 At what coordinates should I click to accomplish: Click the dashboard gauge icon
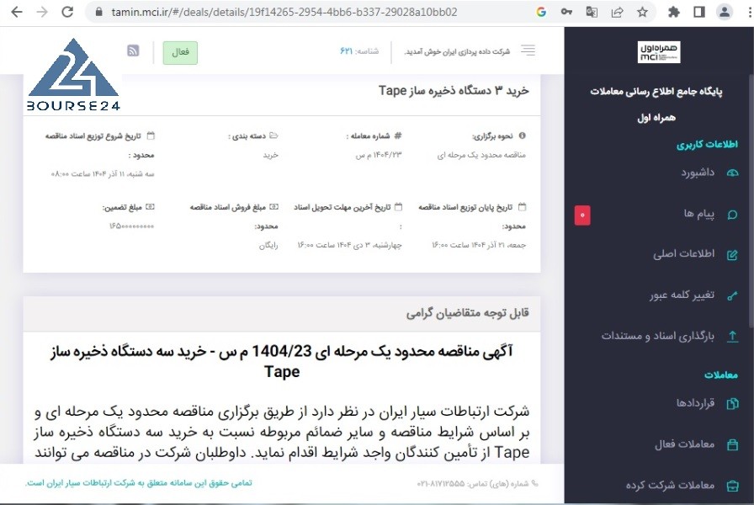(x=732, y=173)
